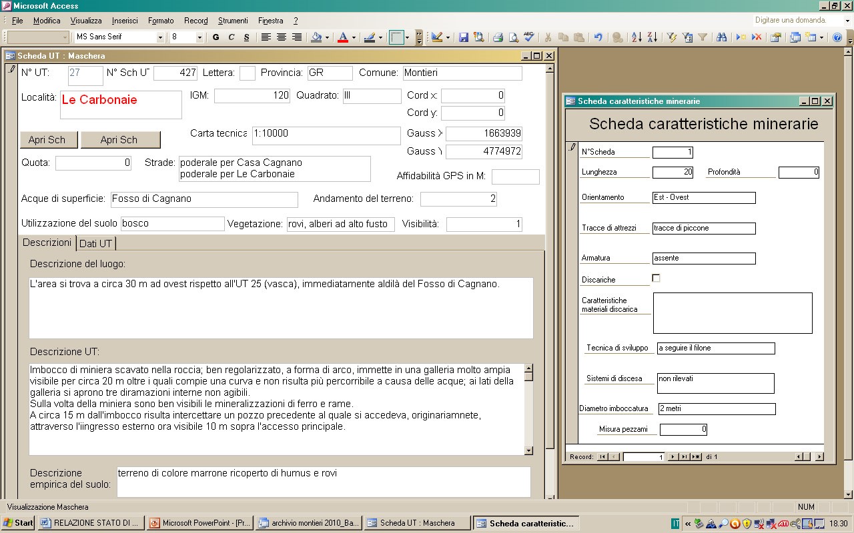Open Print Preview
This screenshot has height=533, width=854.
[513, 37]
